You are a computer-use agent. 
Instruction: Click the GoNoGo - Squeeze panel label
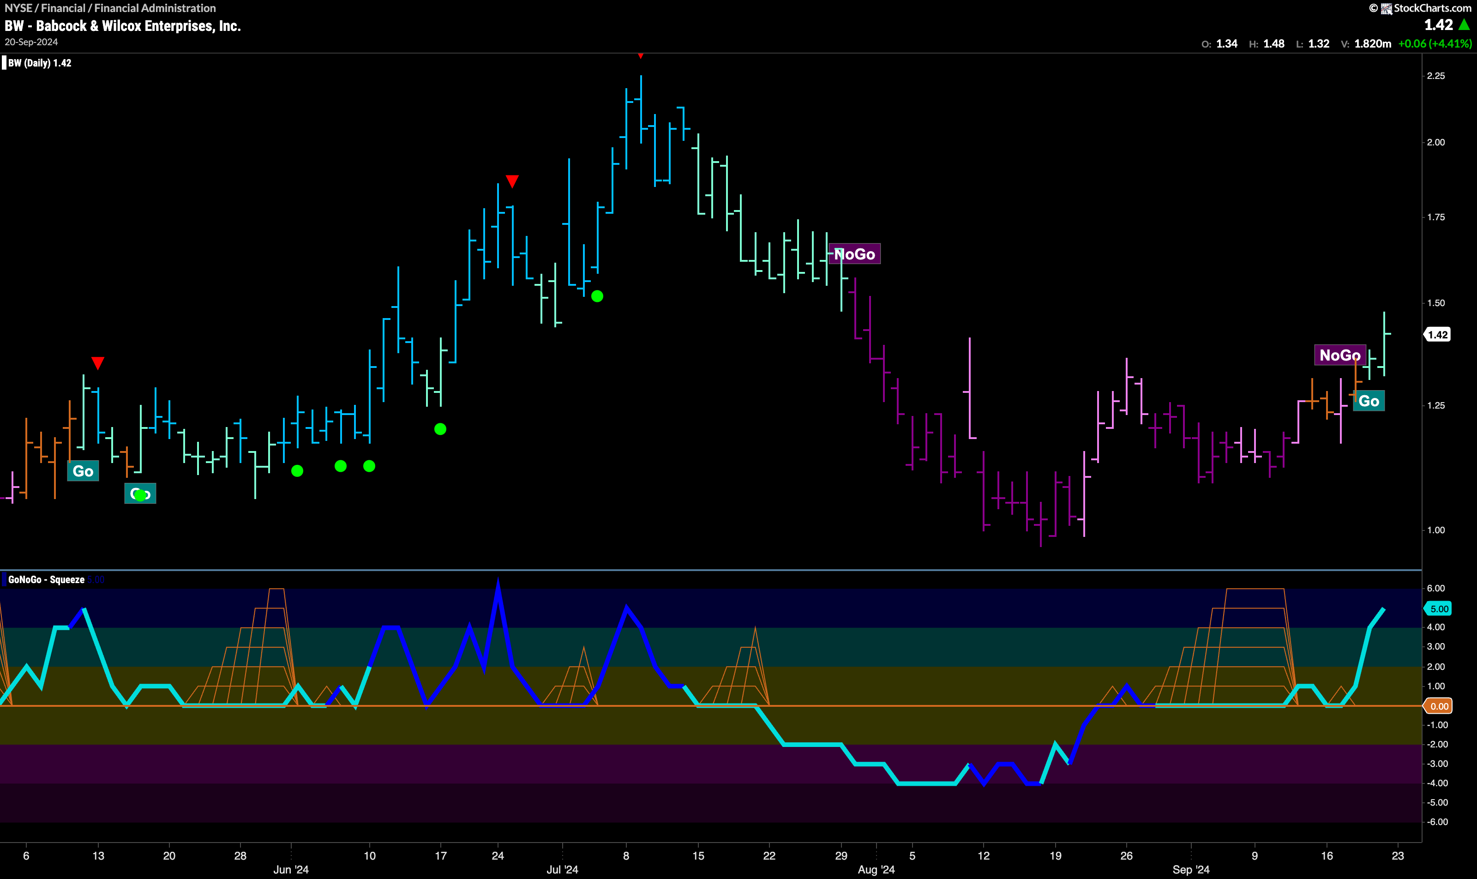pyautogui.click(x=46, y=579)
